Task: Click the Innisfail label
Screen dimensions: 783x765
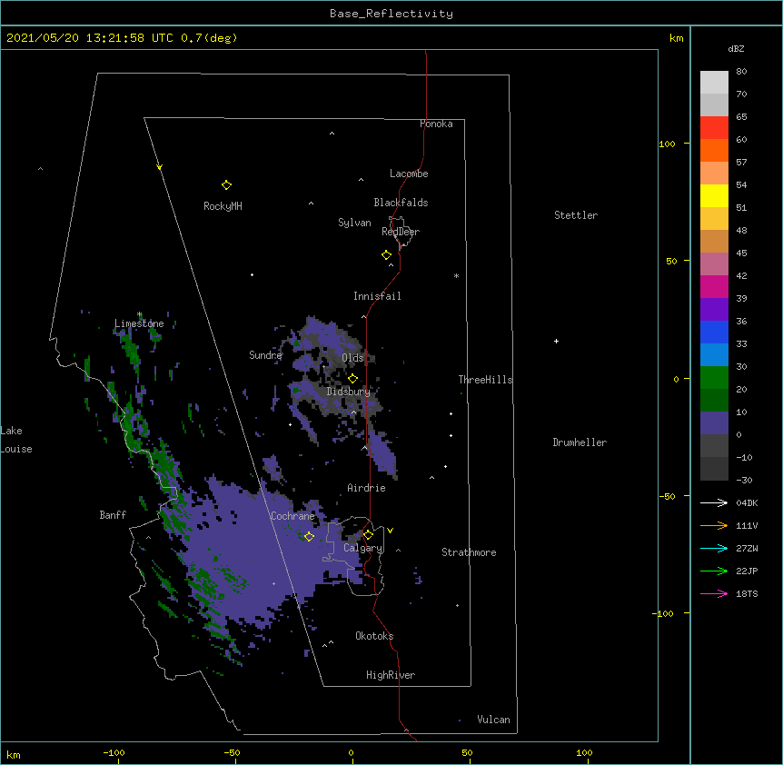Action: [x=377, y=296]
